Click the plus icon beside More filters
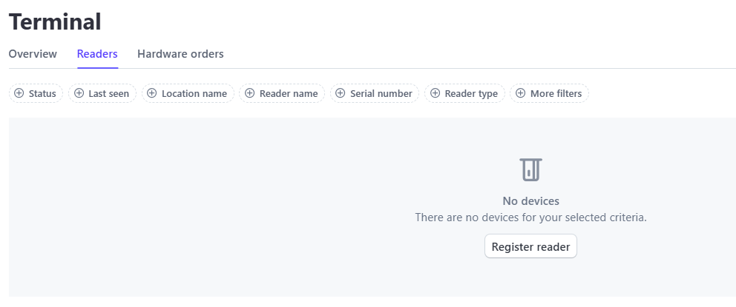 click(521, 93)
